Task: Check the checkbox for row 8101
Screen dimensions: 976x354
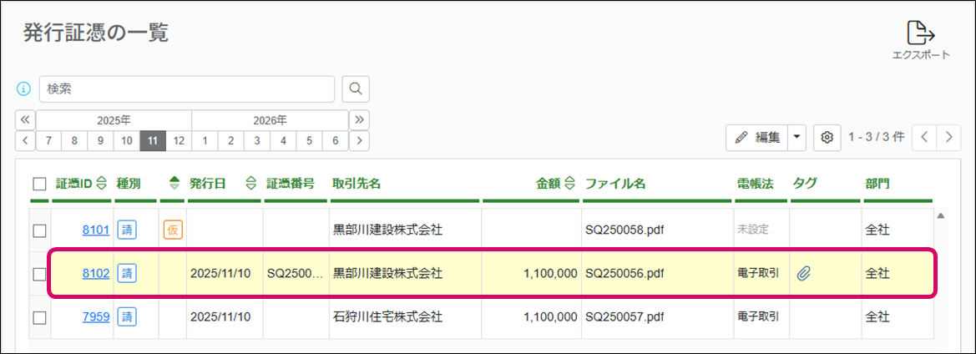Action: point(39,230)
